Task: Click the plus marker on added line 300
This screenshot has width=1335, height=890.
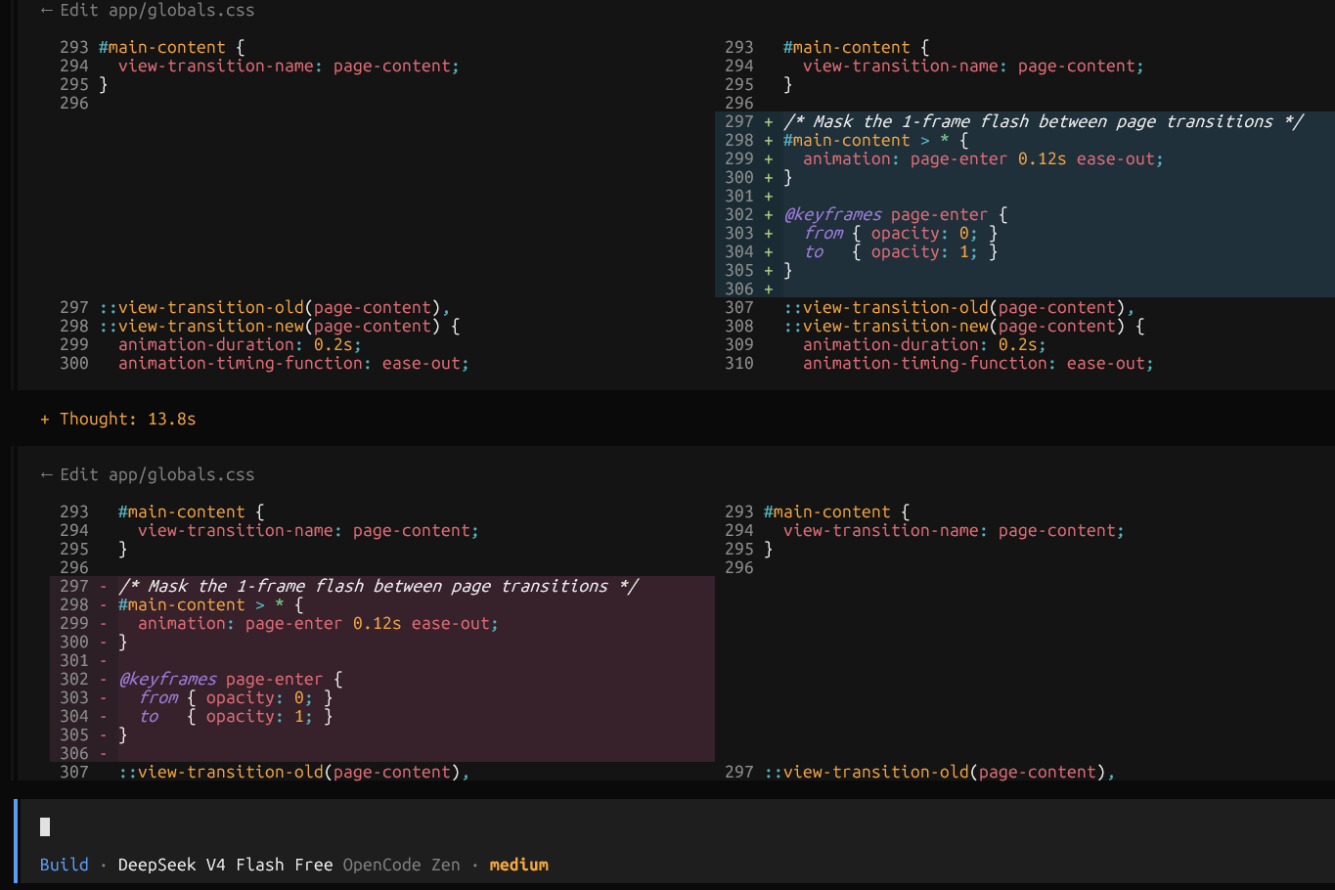Action: click(769, 177)
